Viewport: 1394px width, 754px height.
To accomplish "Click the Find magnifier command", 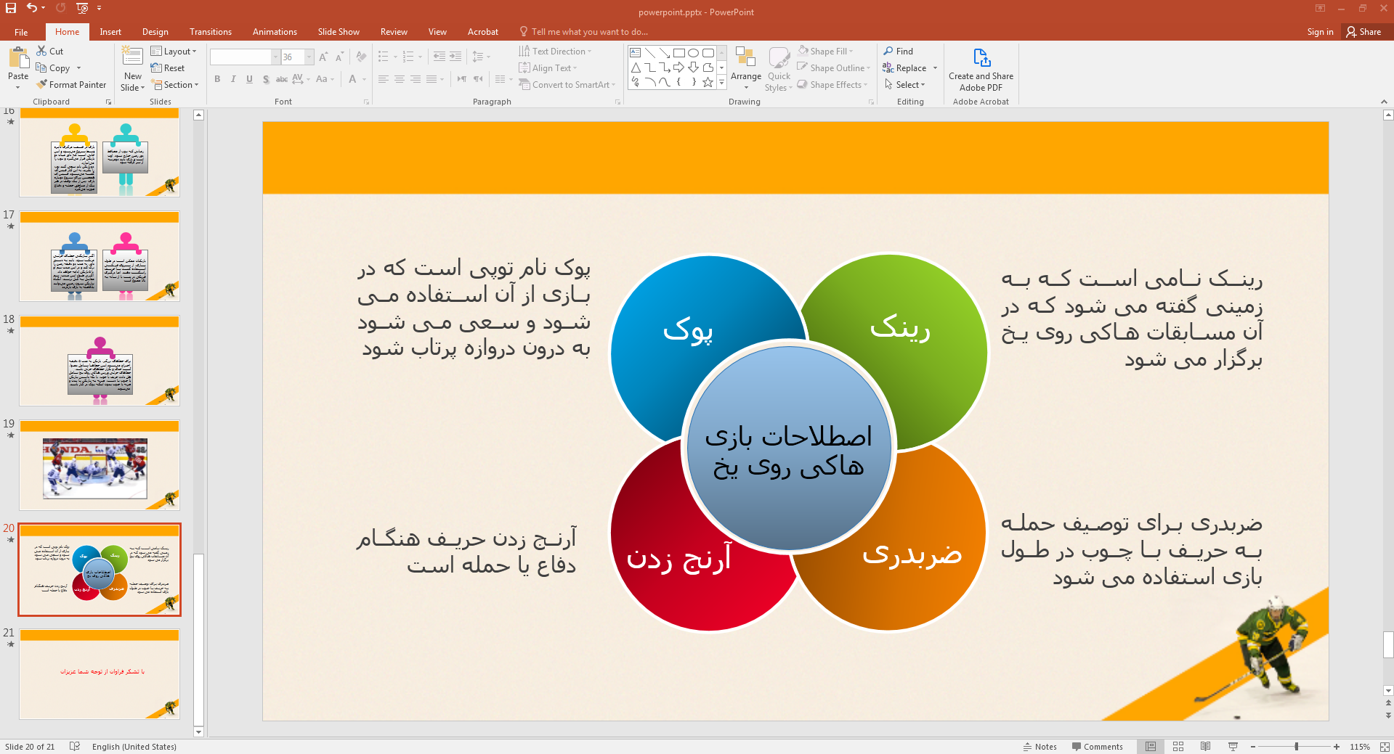I will 899,51.
